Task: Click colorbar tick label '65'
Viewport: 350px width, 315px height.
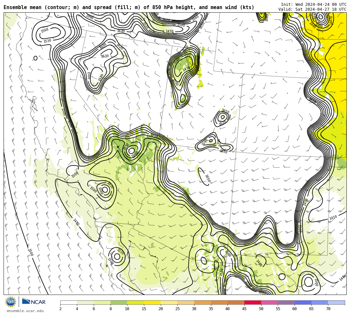Action: [x=311, y=309]
